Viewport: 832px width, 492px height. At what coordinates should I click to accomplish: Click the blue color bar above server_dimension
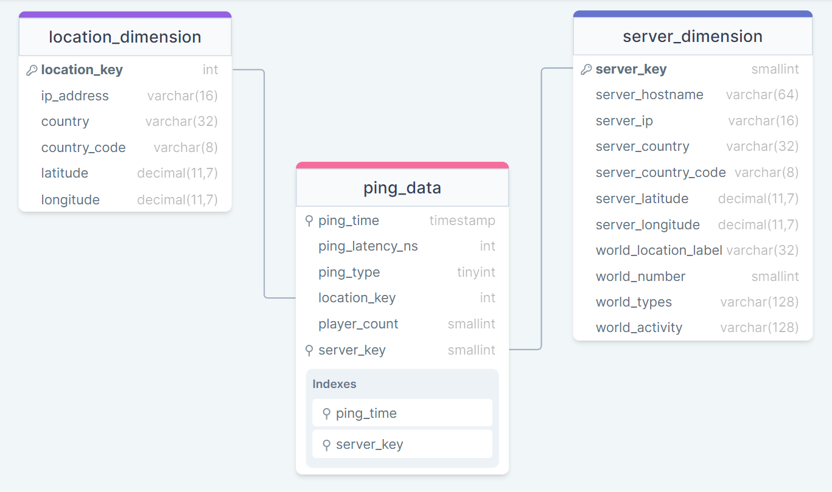692,14
